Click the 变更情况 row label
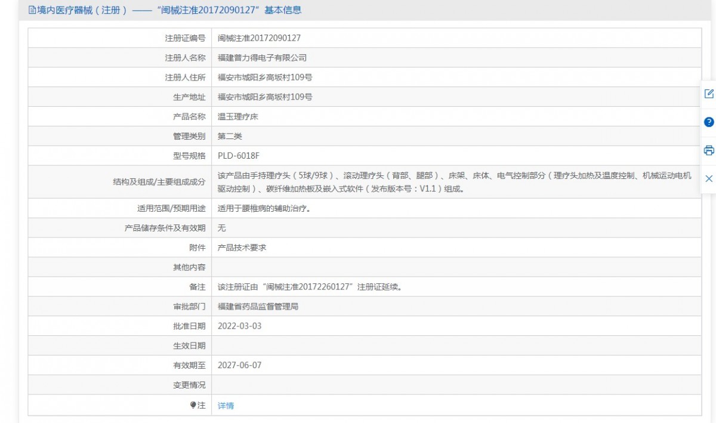The image size is (716, 423). tap(189, 385)
